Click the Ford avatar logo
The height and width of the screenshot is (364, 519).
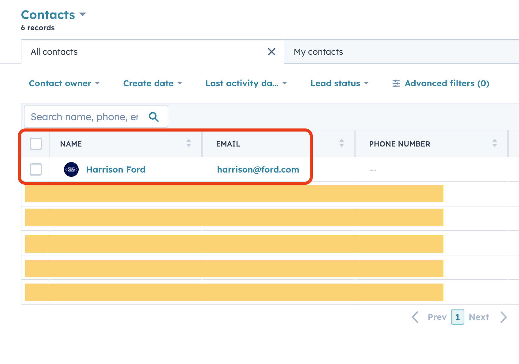click(x=71, y=169)
